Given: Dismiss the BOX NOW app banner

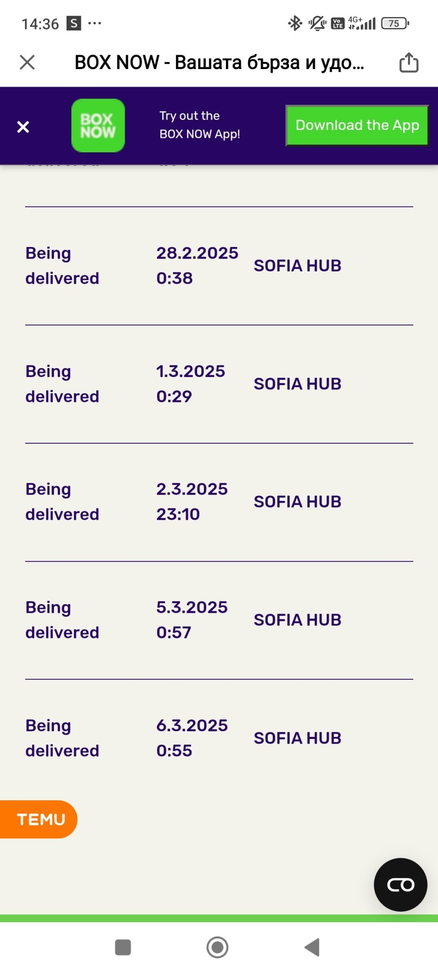Looking at the screenshot, I should tap(23, 127).
